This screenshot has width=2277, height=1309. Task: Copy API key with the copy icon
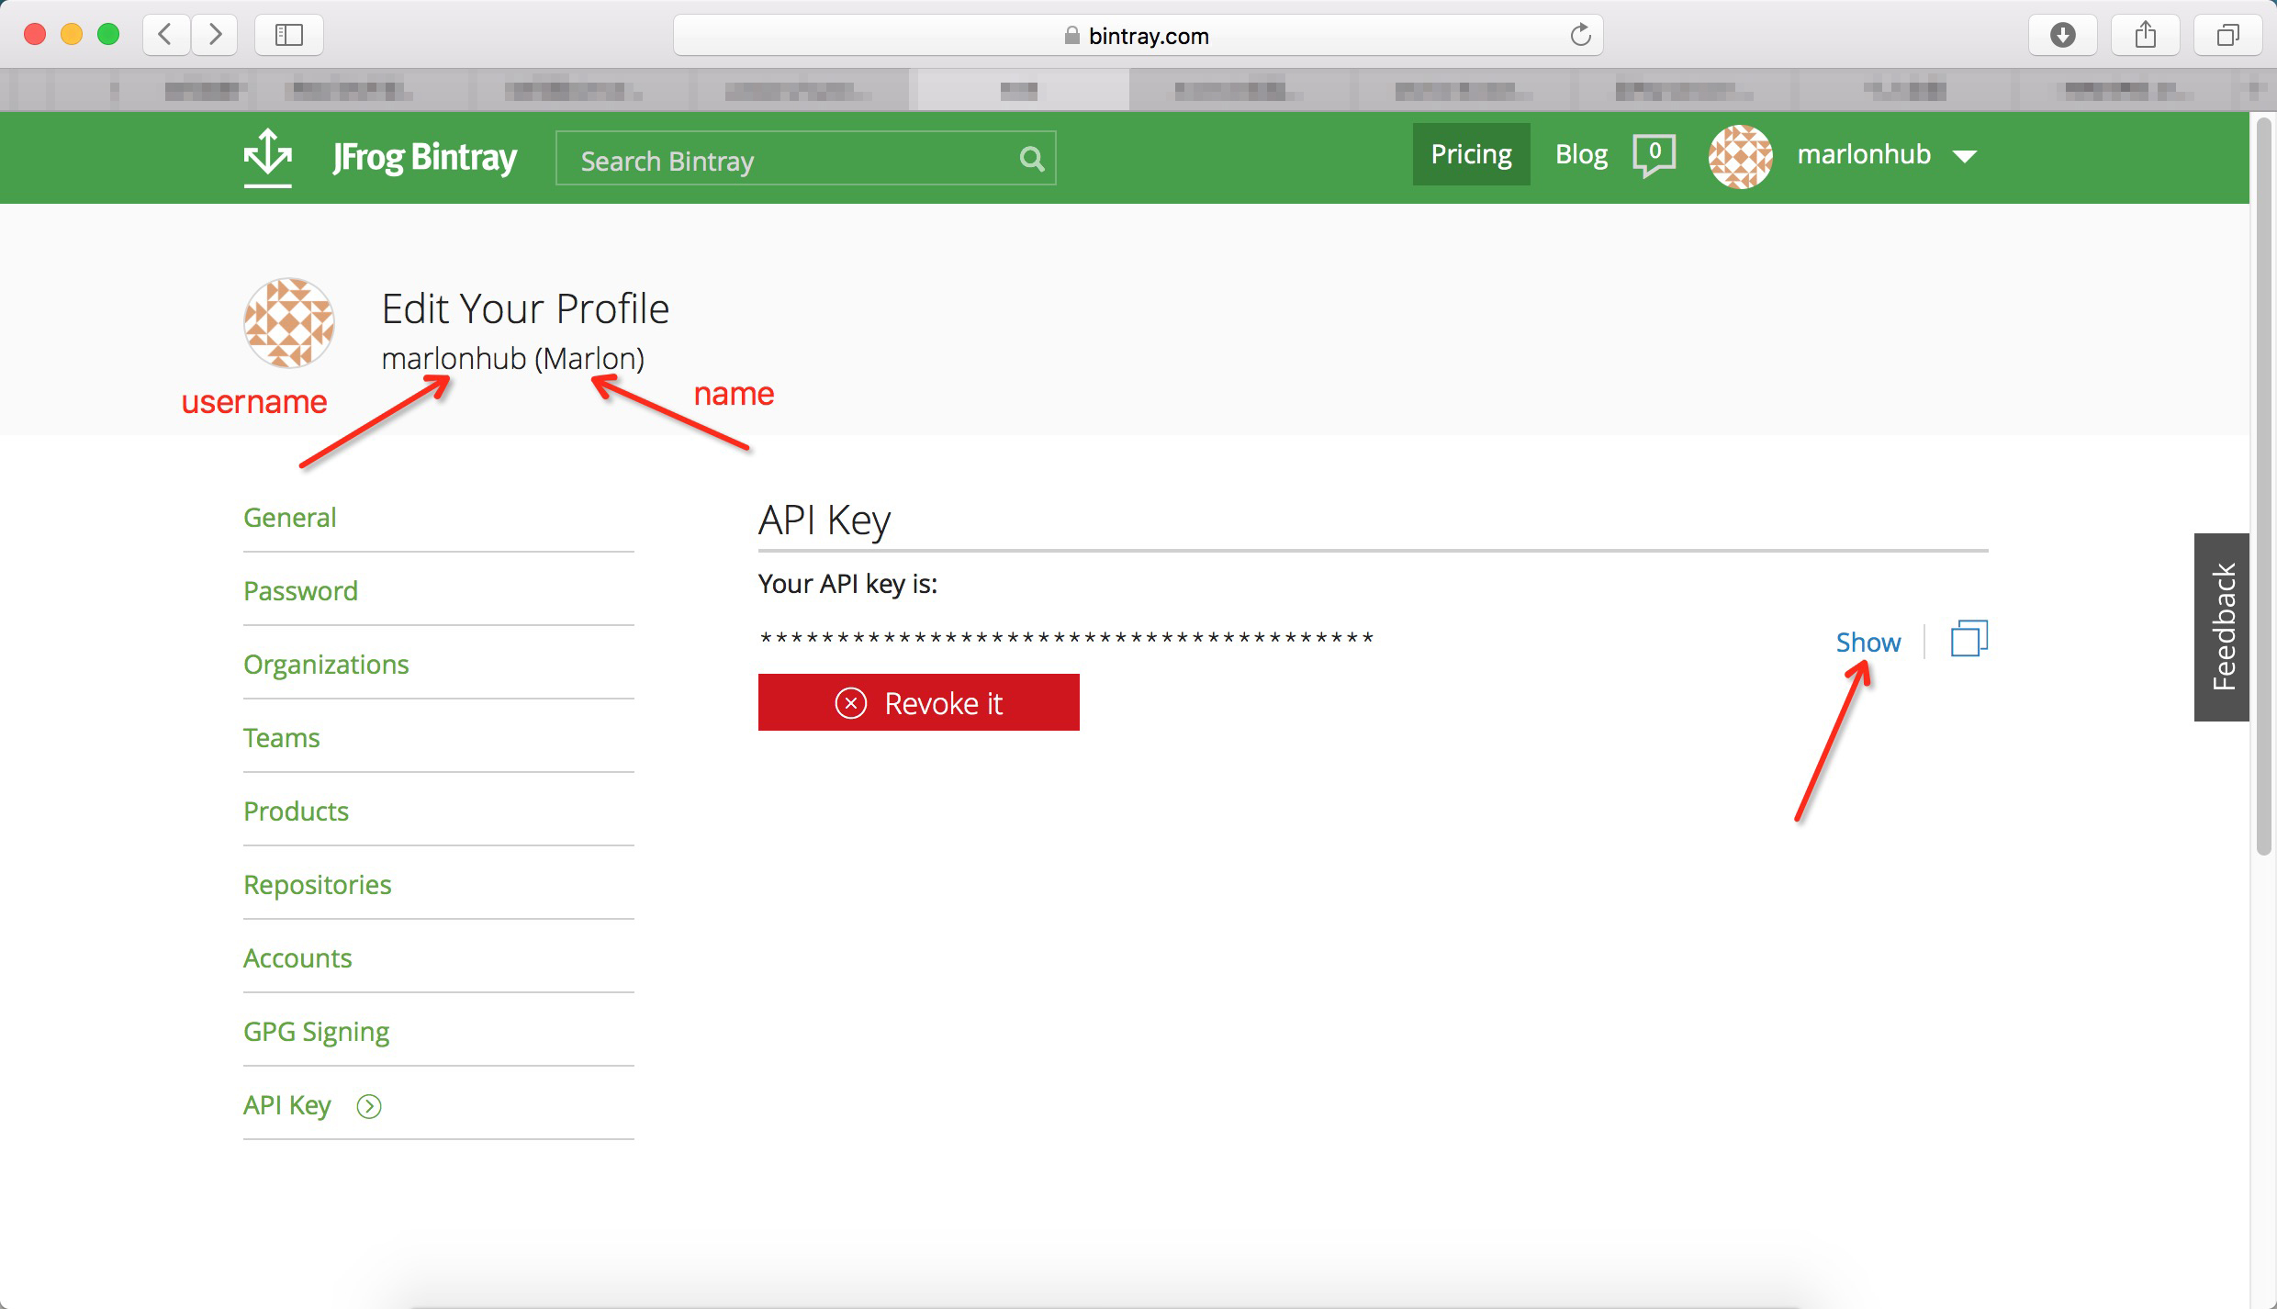click(x=1969, y=639)
